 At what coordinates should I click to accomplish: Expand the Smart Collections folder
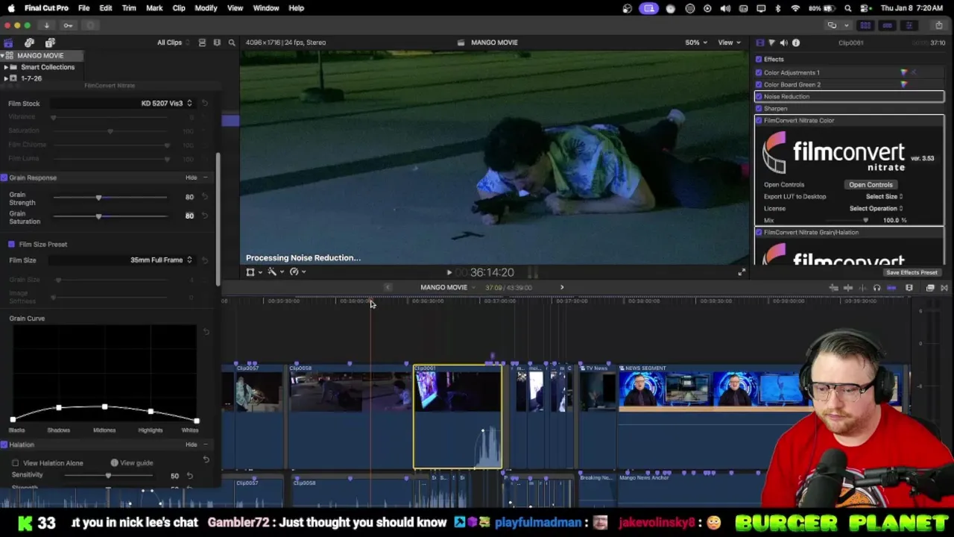[x=6, y=67]
